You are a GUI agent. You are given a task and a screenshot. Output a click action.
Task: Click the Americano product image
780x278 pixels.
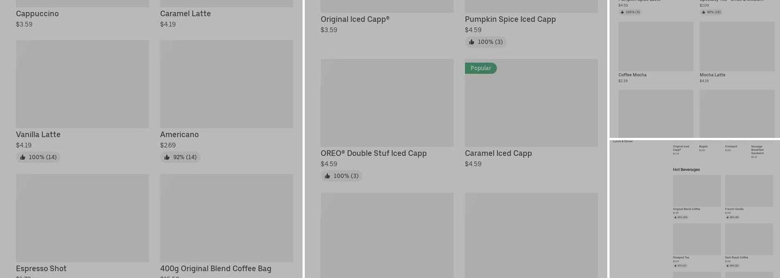point(226,84)
